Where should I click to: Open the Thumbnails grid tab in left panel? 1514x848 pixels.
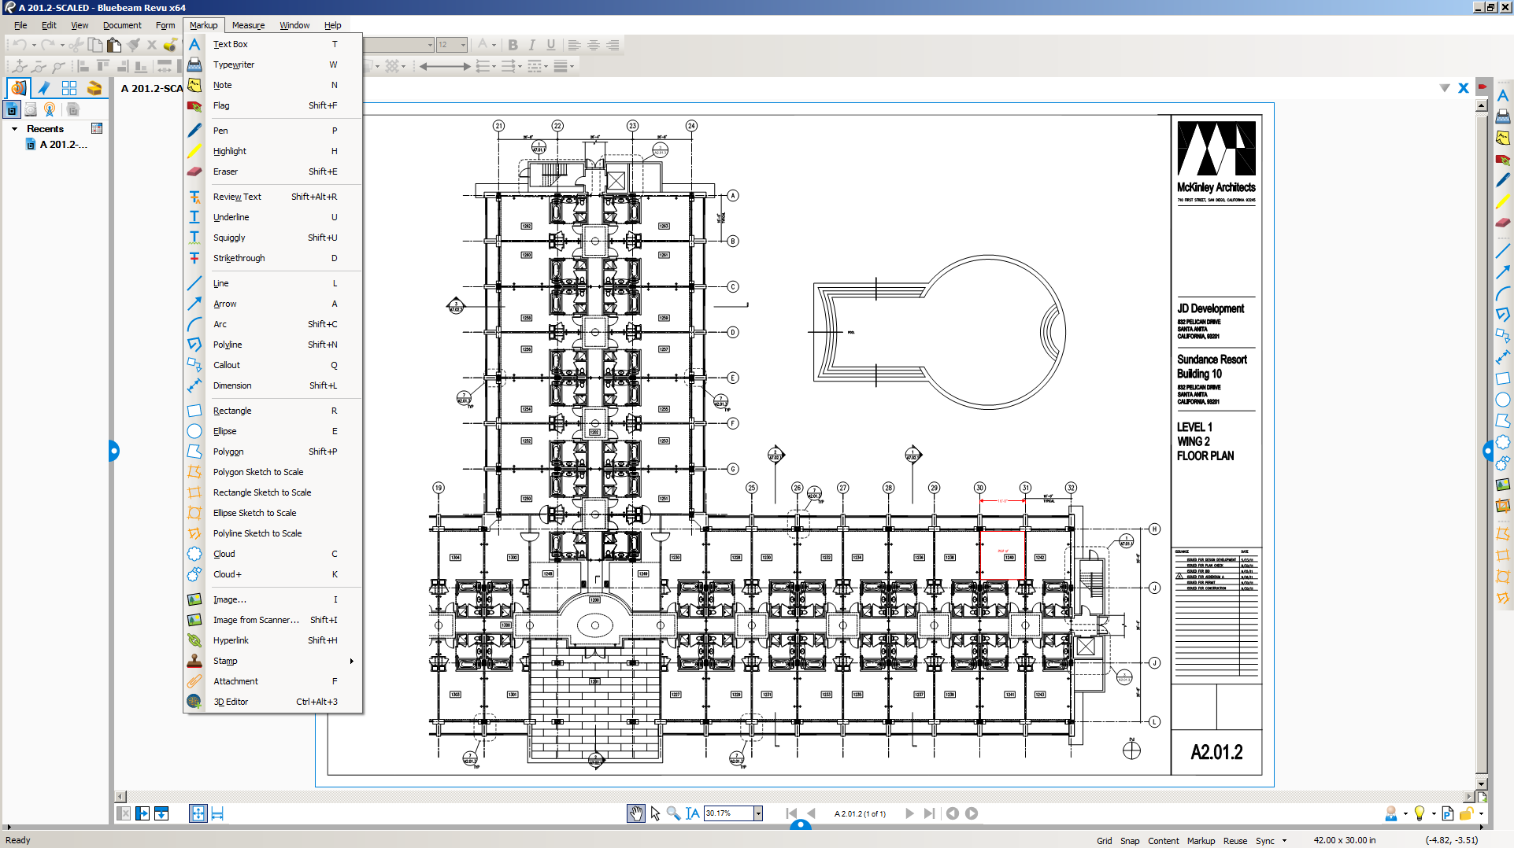click(x=69, y=88)
